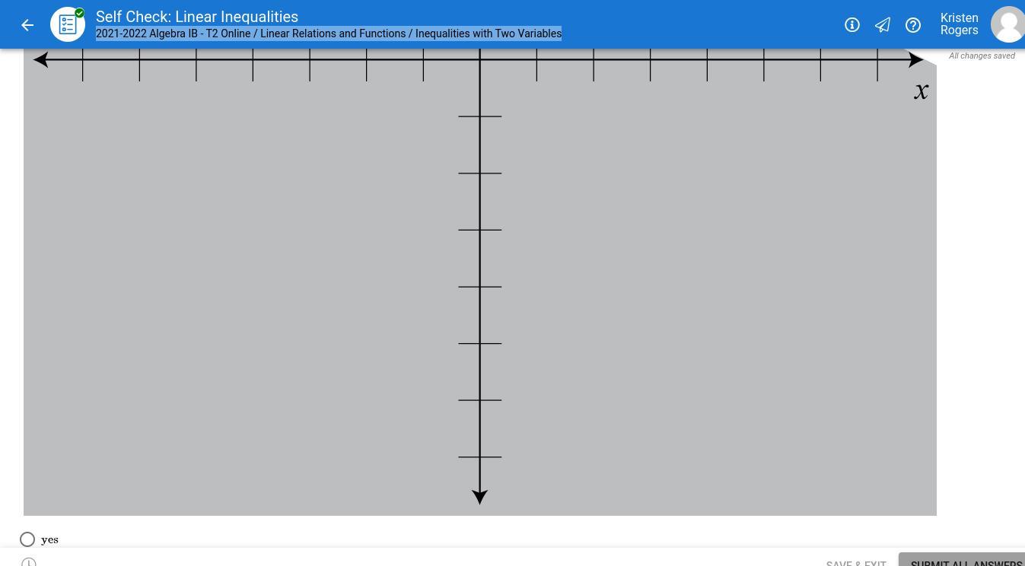Viewport: 1025px width, 566px height.
Task: Open the help question mark icon
Action: [x=913, y=25]
